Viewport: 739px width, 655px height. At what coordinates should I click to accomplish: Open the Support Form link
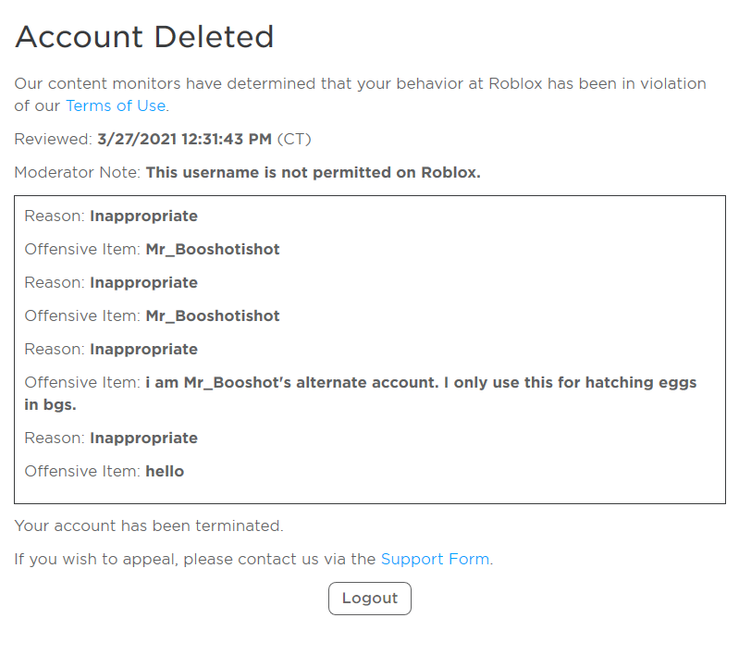pos(435,559)
